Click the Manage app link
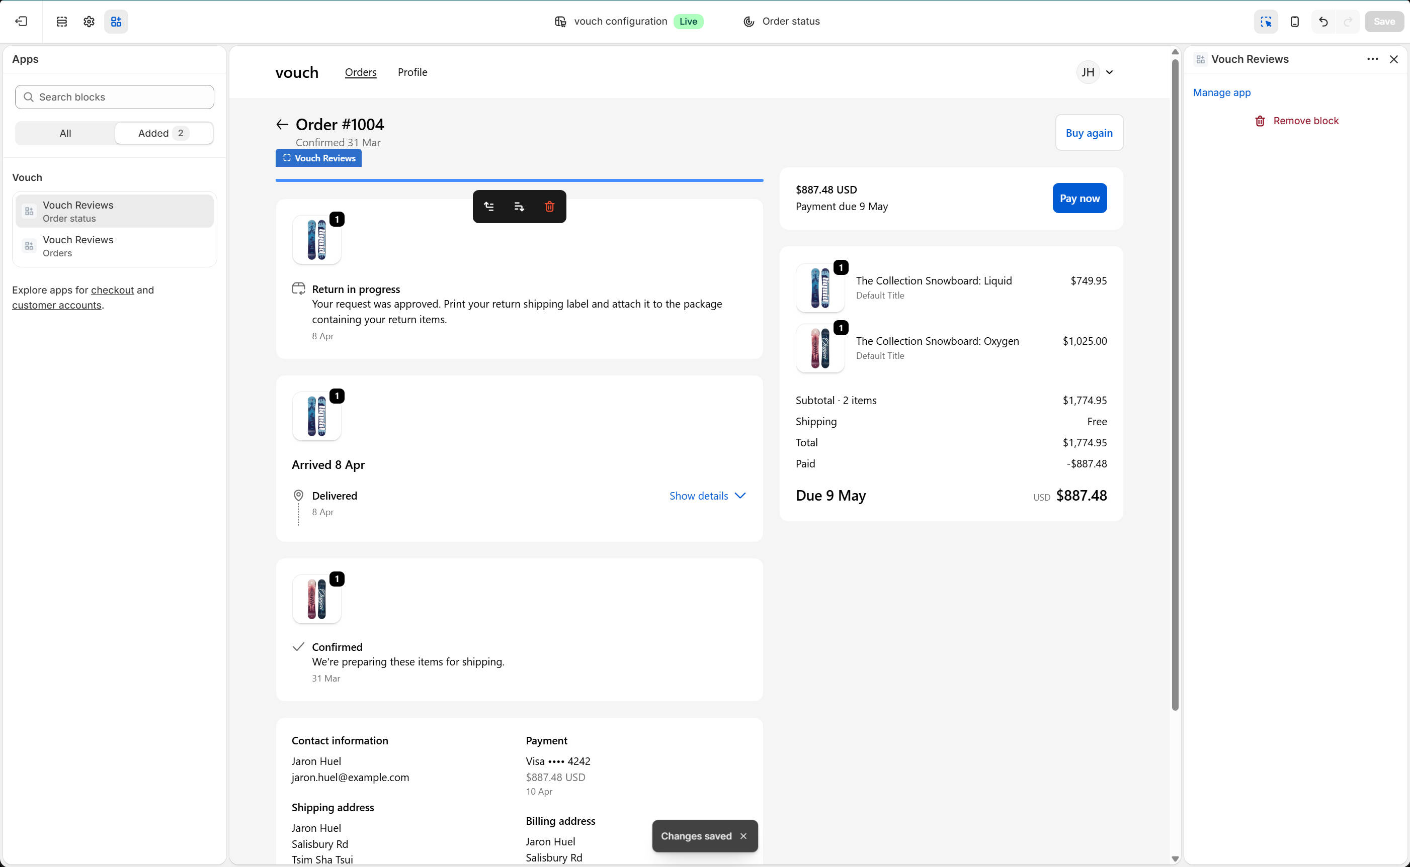 1222,92
